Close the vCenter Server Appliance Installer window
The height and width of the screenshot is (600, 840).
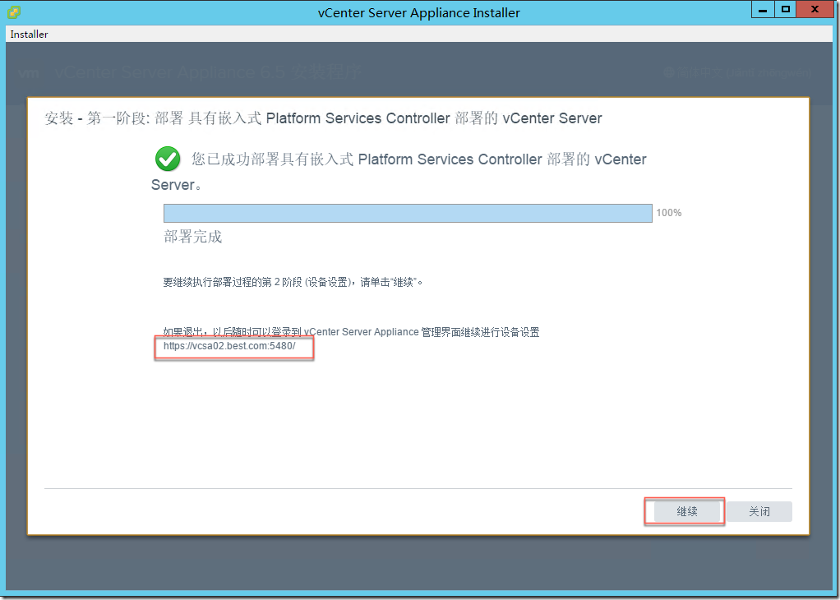click(815, 10)
